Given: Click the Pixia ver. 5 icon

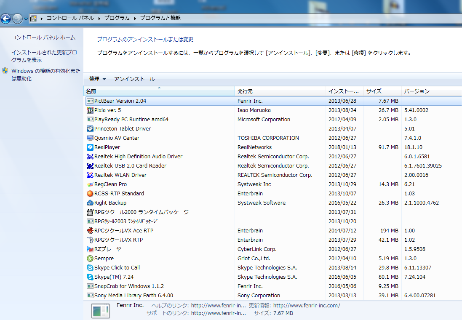Looking at the screenshot, I should pyautogui.click(x=90, y=110).
